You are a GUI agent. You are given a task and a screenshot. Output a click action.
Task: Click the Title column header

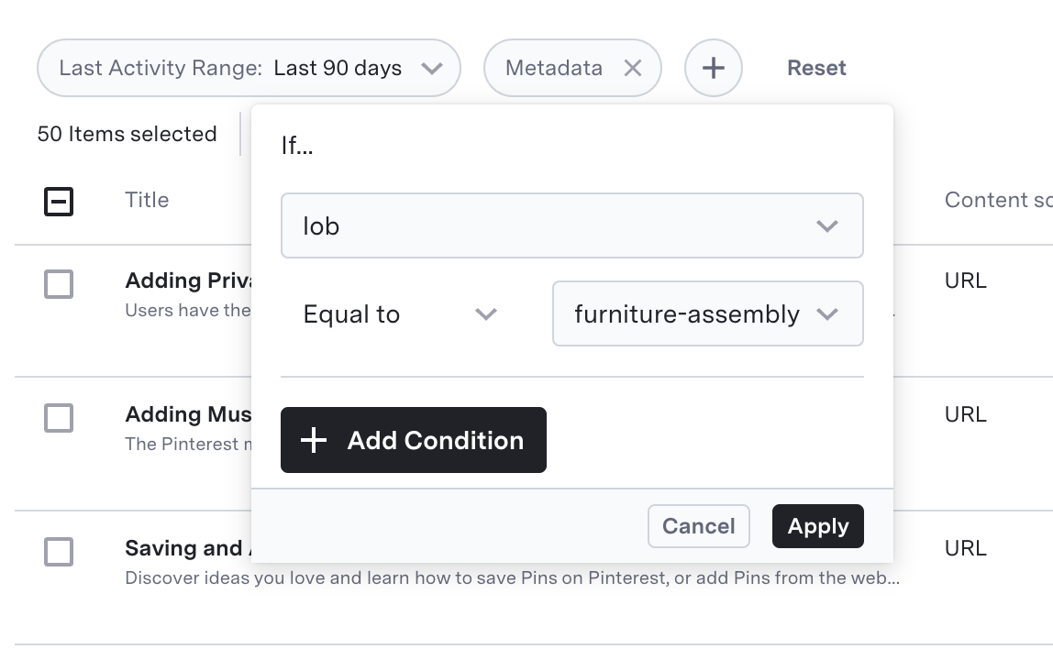[147, 200]
